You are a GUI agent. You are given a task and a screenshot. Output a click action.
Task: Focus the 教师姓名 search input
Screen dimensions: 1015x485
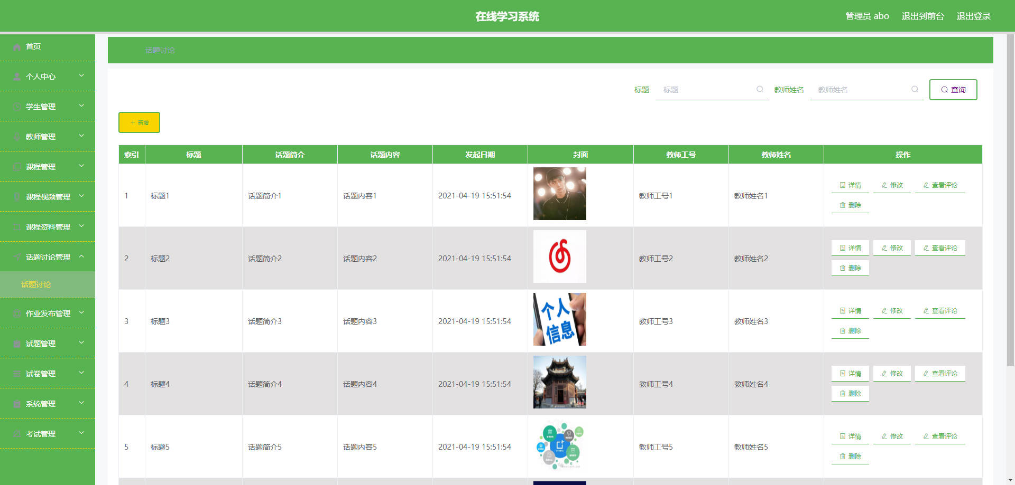(x=867, y=90)
